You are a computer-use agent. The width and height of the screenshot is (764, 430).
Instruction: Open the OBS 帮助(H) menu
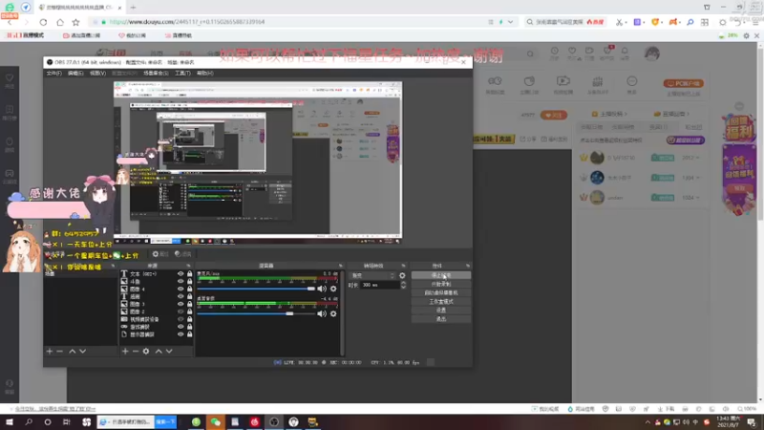point(205,74)
